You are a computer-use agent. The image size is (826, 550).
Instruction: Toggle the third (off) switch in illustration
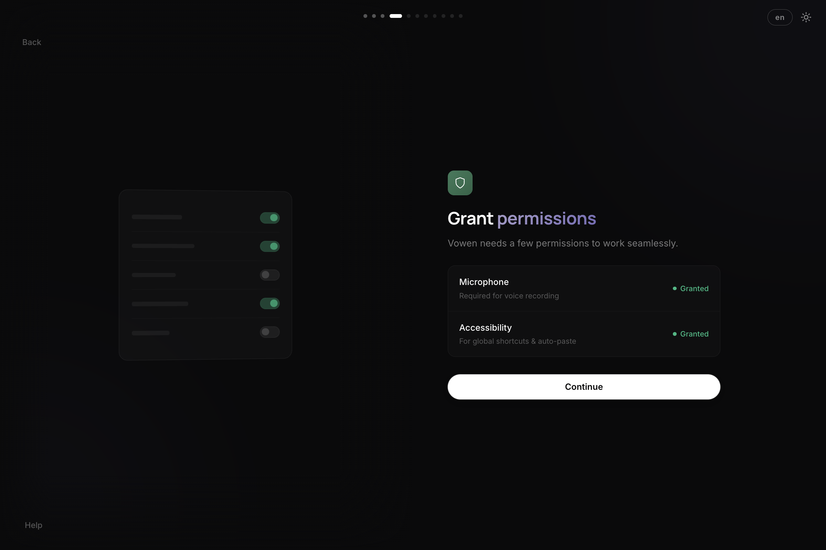coord(270,275)
